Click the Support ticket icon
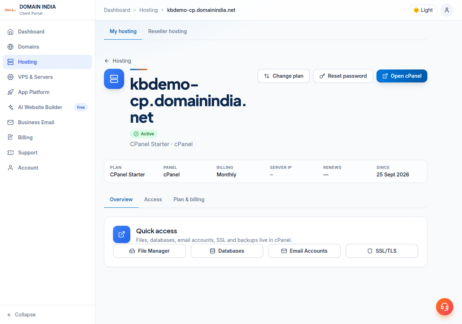Screen dimensions: 462x324 click(10, 153)
